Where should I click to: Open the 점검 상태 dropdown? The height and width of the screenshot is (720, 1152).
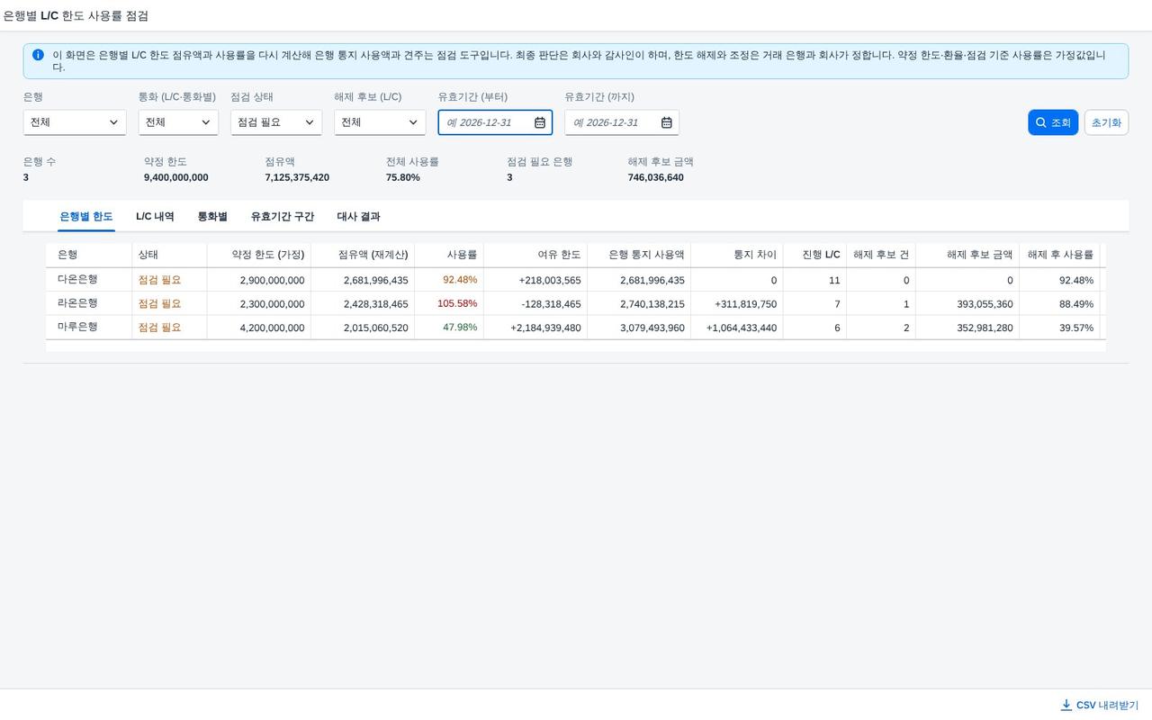[276, 122]
